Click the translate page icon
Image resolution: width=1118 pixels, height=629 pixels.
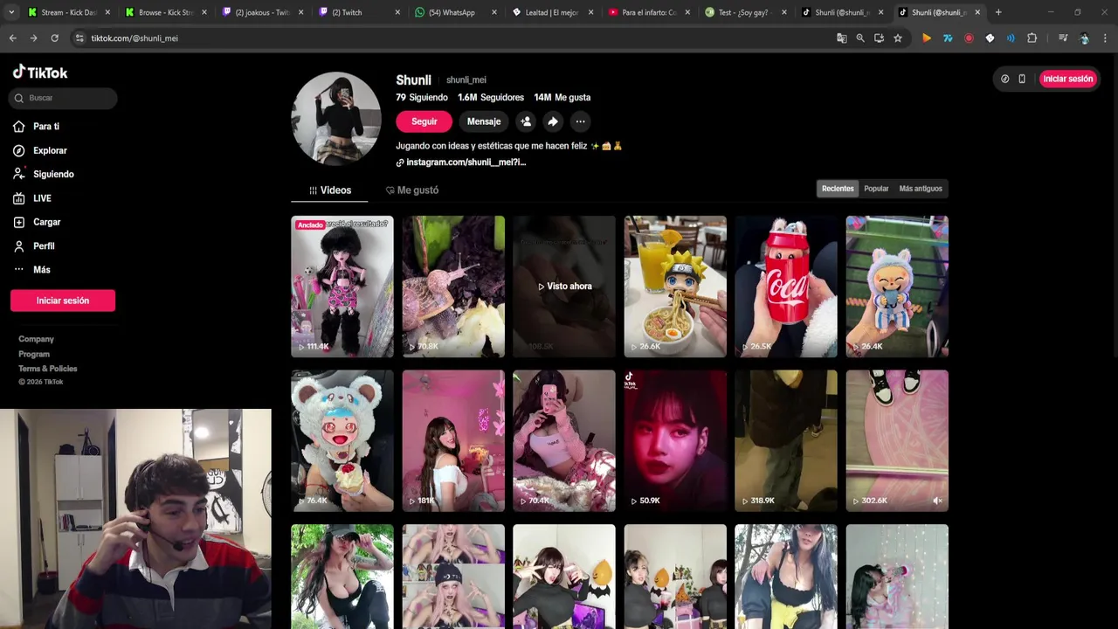841,38
